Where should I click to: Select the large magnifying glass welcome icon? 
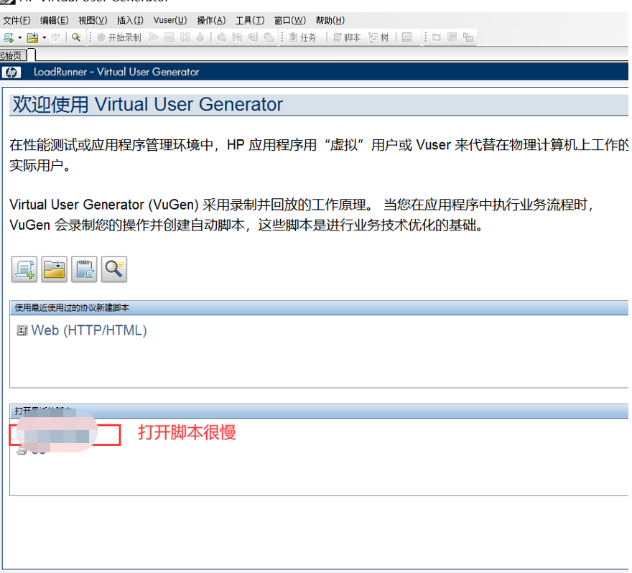point(113,269)
